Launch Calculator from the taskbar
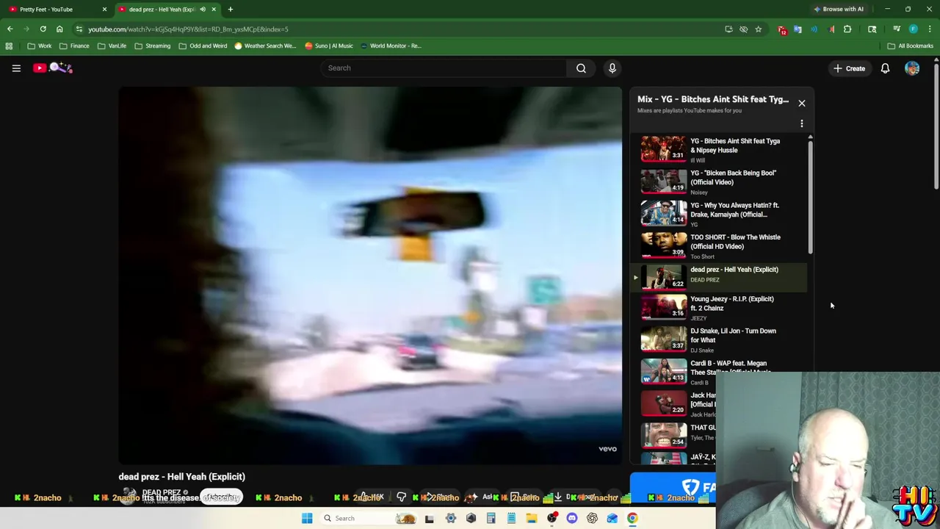This screenshot has width=940, height=529. (x=491, y=519)
